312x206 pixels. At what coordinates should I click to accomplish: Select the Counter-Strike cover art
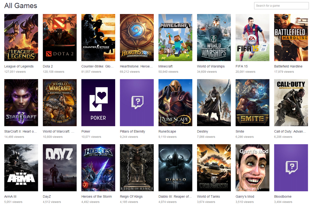(98, 38)
